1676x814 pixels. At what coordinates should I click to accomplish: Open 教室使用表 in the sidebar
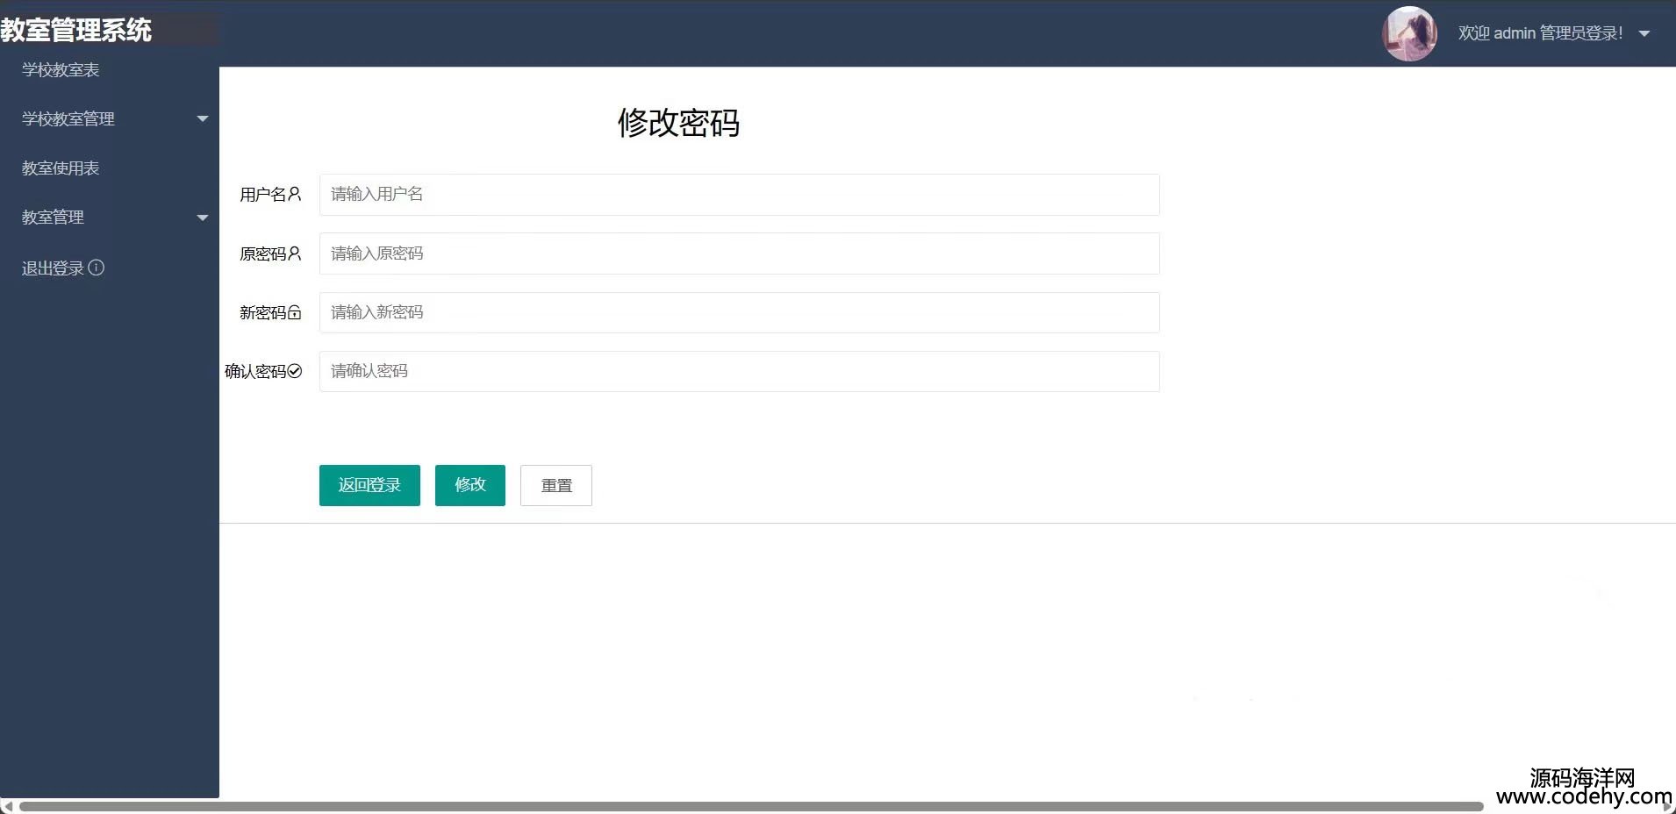(61, 168)
